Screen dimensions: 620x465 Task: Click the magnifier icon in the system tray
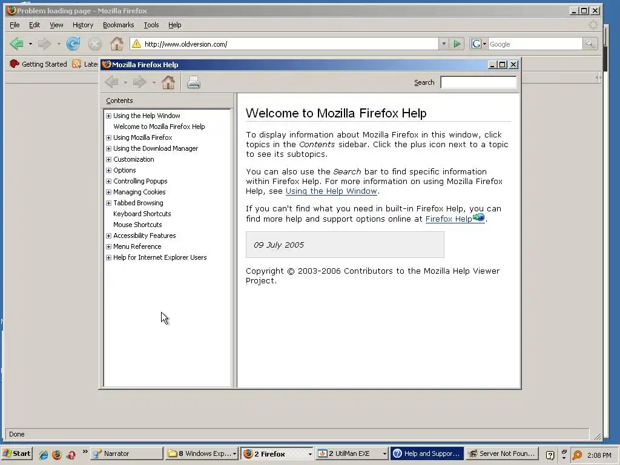coord(577,455)
